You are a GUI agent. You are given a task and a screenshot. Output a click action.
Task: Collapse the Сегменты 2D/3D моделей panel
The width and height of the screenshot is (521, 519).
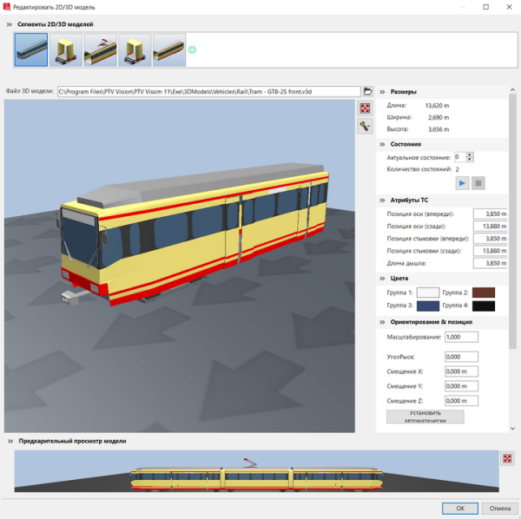click(x=10, y=24)
